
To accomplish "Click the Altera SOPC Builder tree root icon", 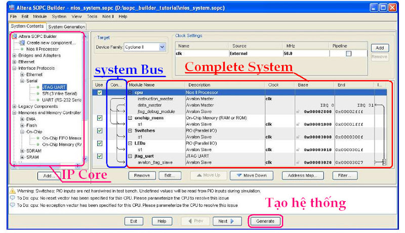I will pos(15,36).
